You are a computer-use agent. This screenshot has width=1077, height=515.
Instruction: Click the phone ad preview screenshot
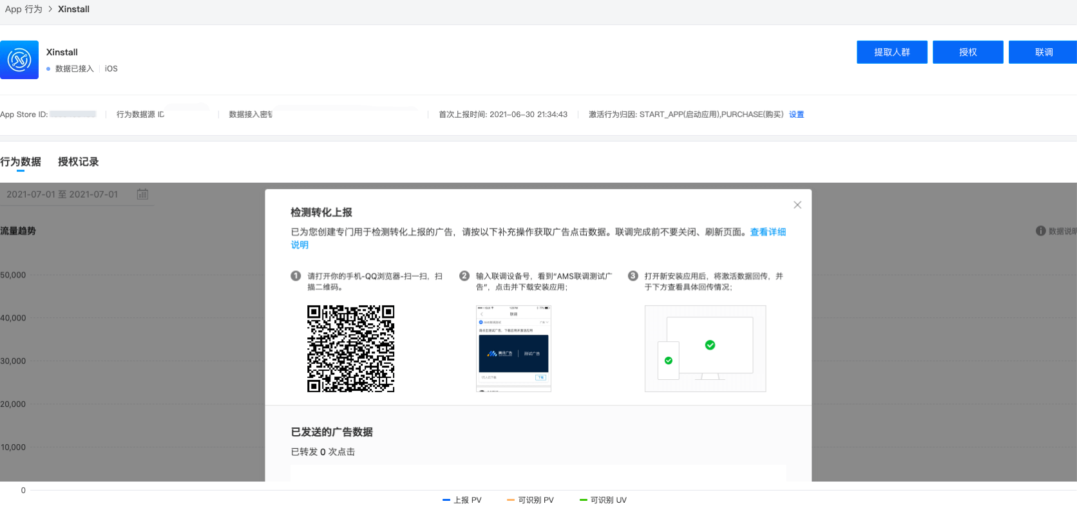(513, 348)
